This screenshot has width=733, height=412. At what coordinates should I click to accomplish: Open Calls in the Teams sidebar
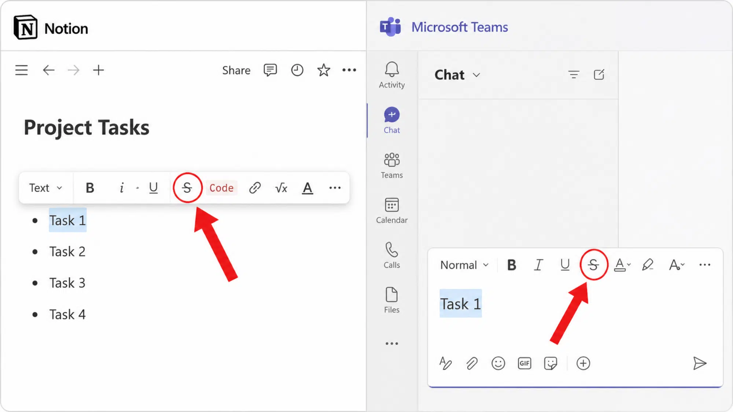coord(392,256)
